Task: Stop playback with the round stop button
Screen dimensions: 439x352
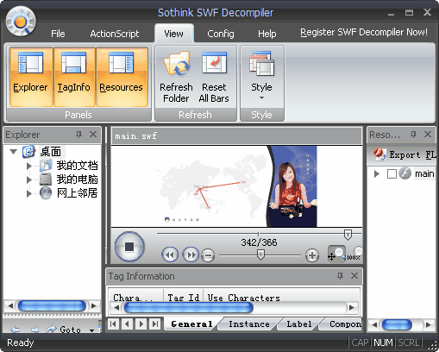Action: (x=129, y=247)
